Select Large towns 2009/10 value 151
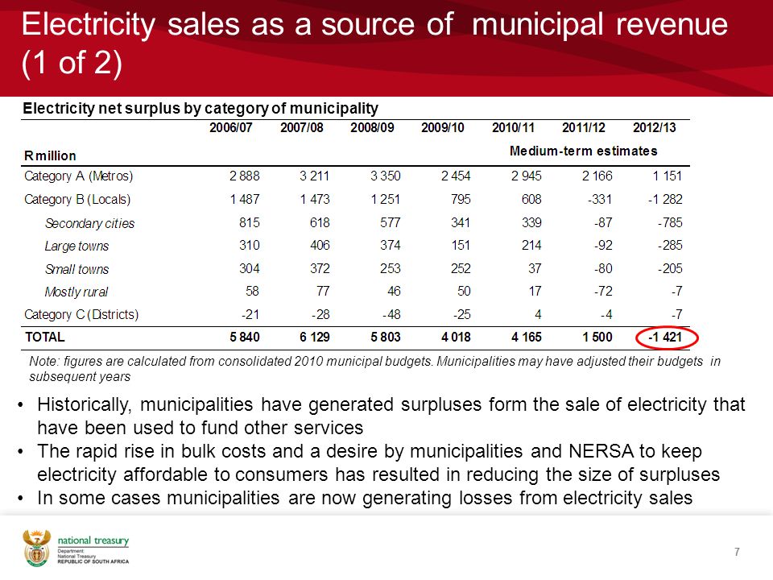 (x=461, y=245)
